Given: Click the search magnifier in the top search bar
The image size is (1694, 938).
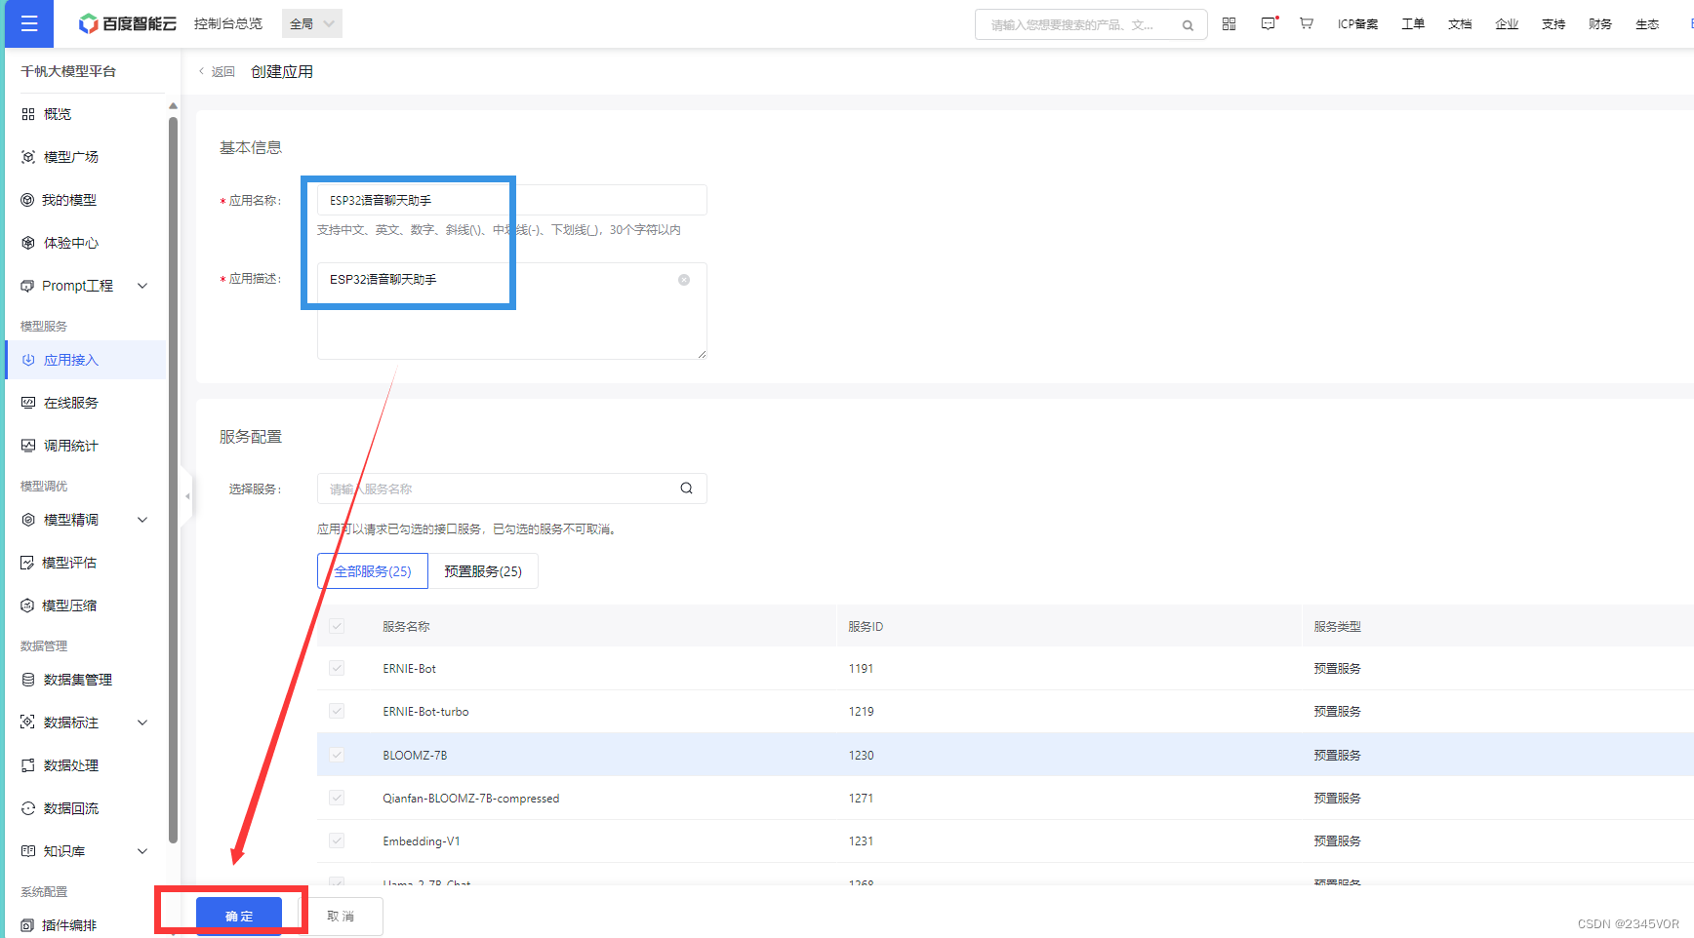Looking at the screenshot, I should click(1188, 25).
